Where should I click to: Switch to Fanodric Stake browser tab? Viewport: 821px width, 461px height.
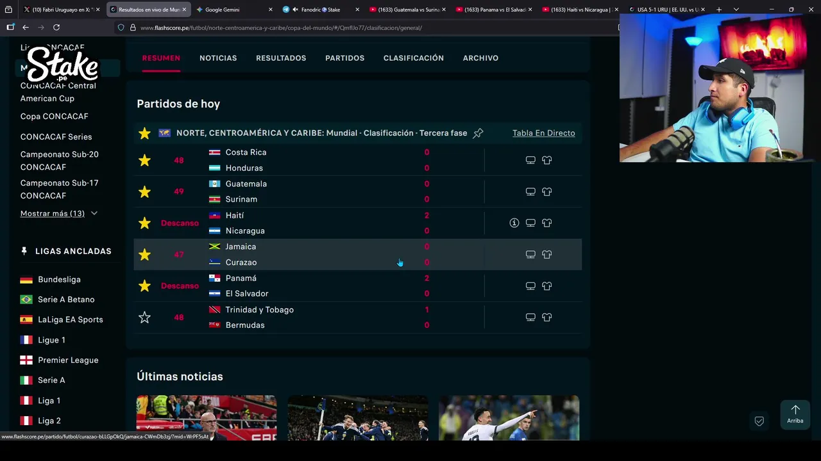click(321, 10)
